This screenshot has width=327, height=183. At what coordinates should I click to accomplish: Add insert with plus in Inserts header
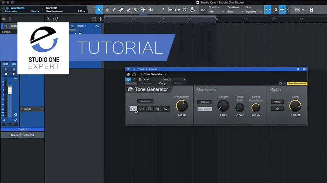click(x=134, y=69)
